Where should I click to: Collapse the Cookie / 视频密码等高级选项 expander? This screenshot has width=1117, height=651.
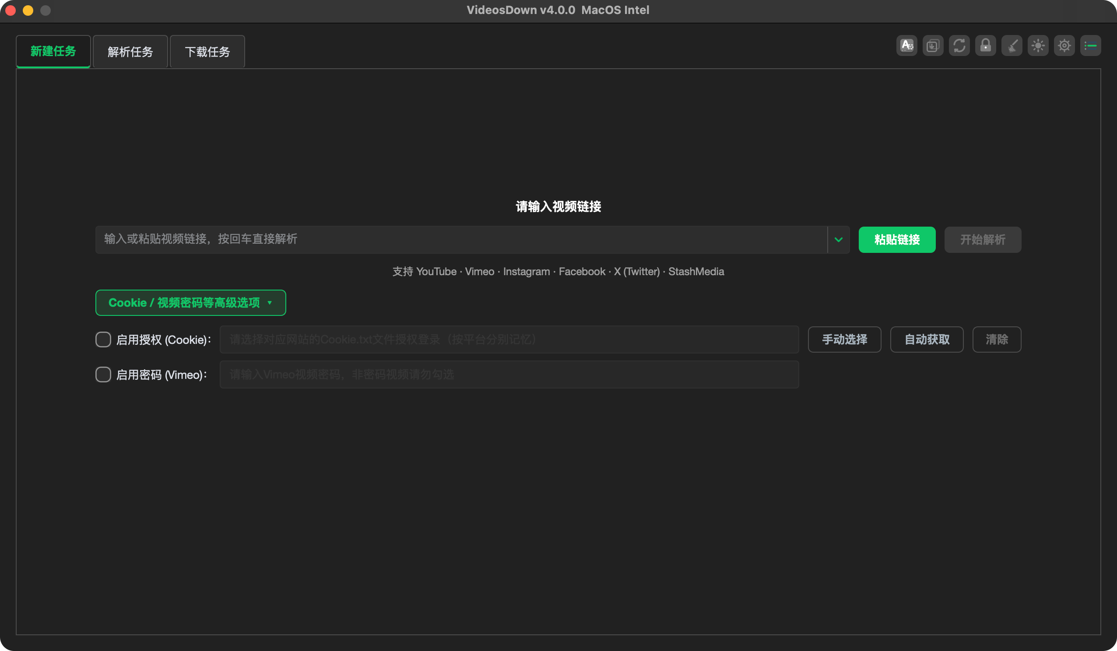coord(190,303)
